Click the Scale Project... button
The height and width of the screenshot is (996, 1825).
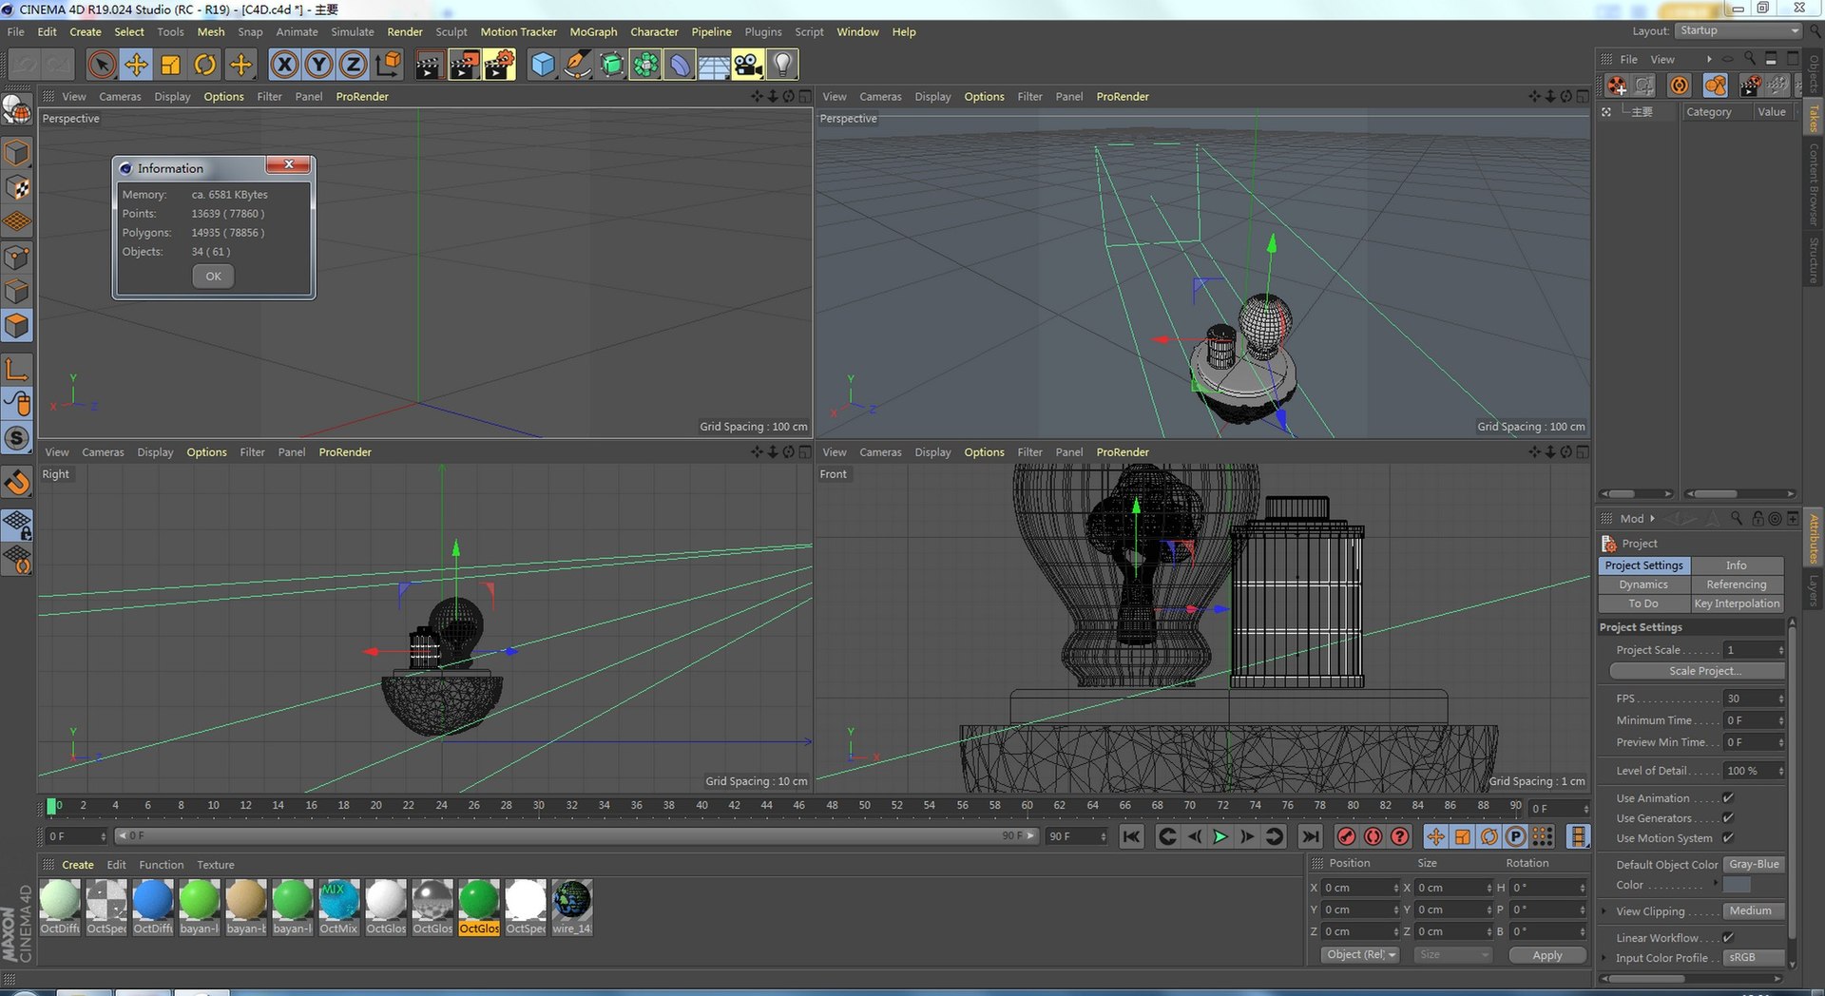(x=1697, y=671)
